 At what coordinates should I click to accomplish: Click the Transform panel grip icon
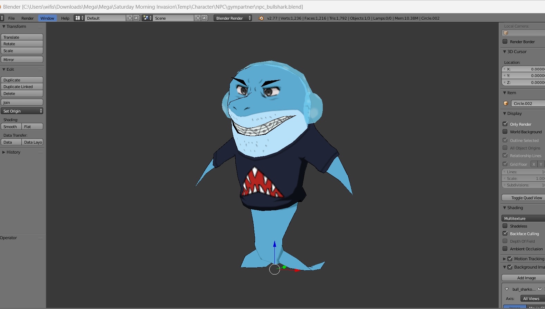41,27
